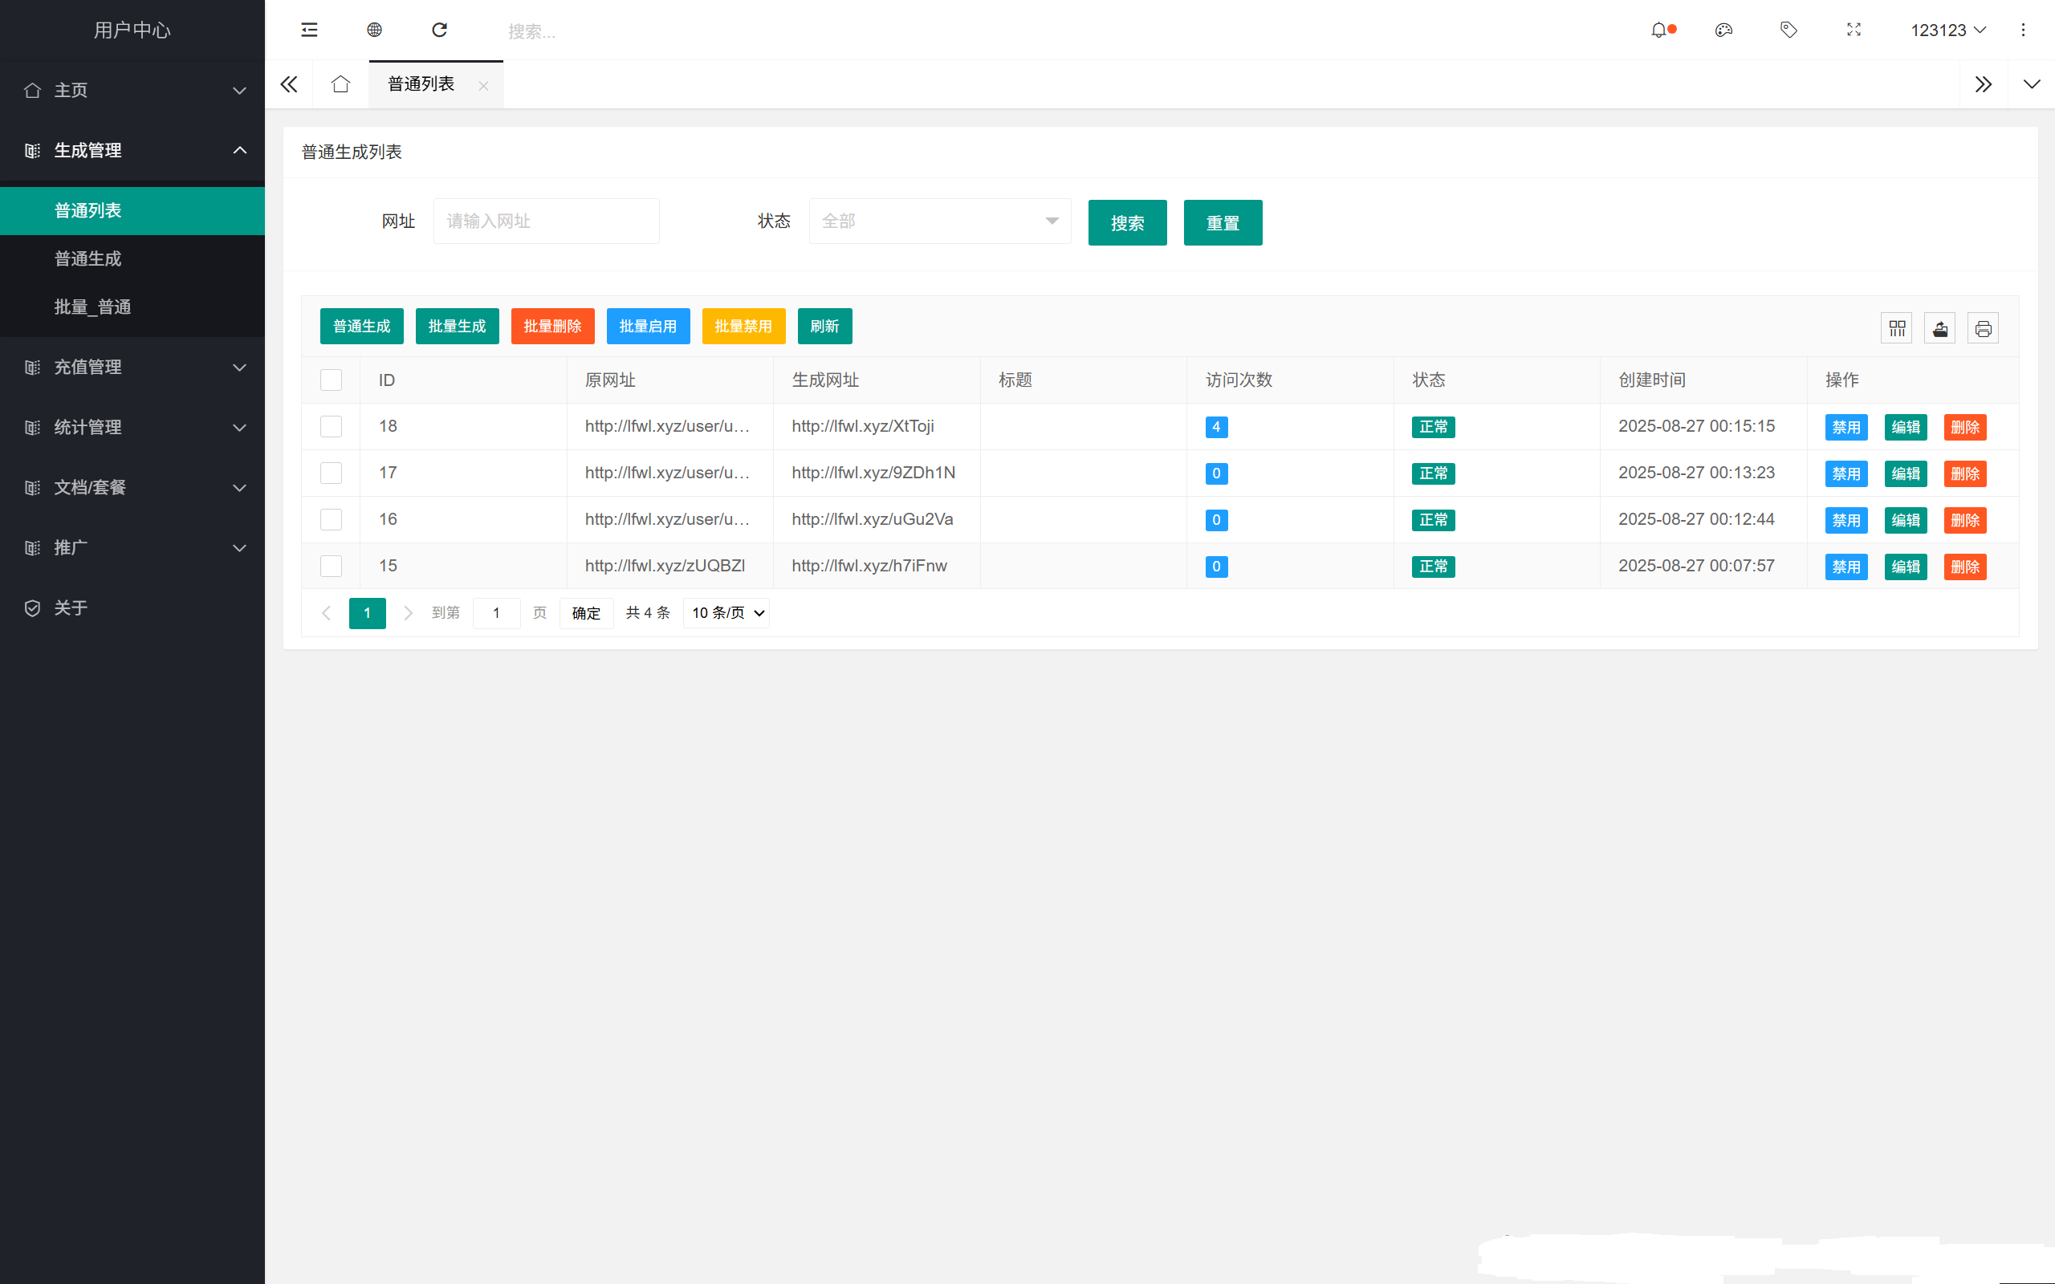
Task: Select 普通生成 in the sidebar submenu
Action: click(x=88, y=258)
